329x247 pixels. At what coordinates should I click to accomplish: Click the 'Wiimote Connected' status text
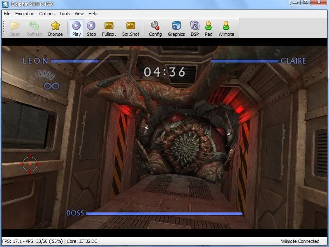300,241
